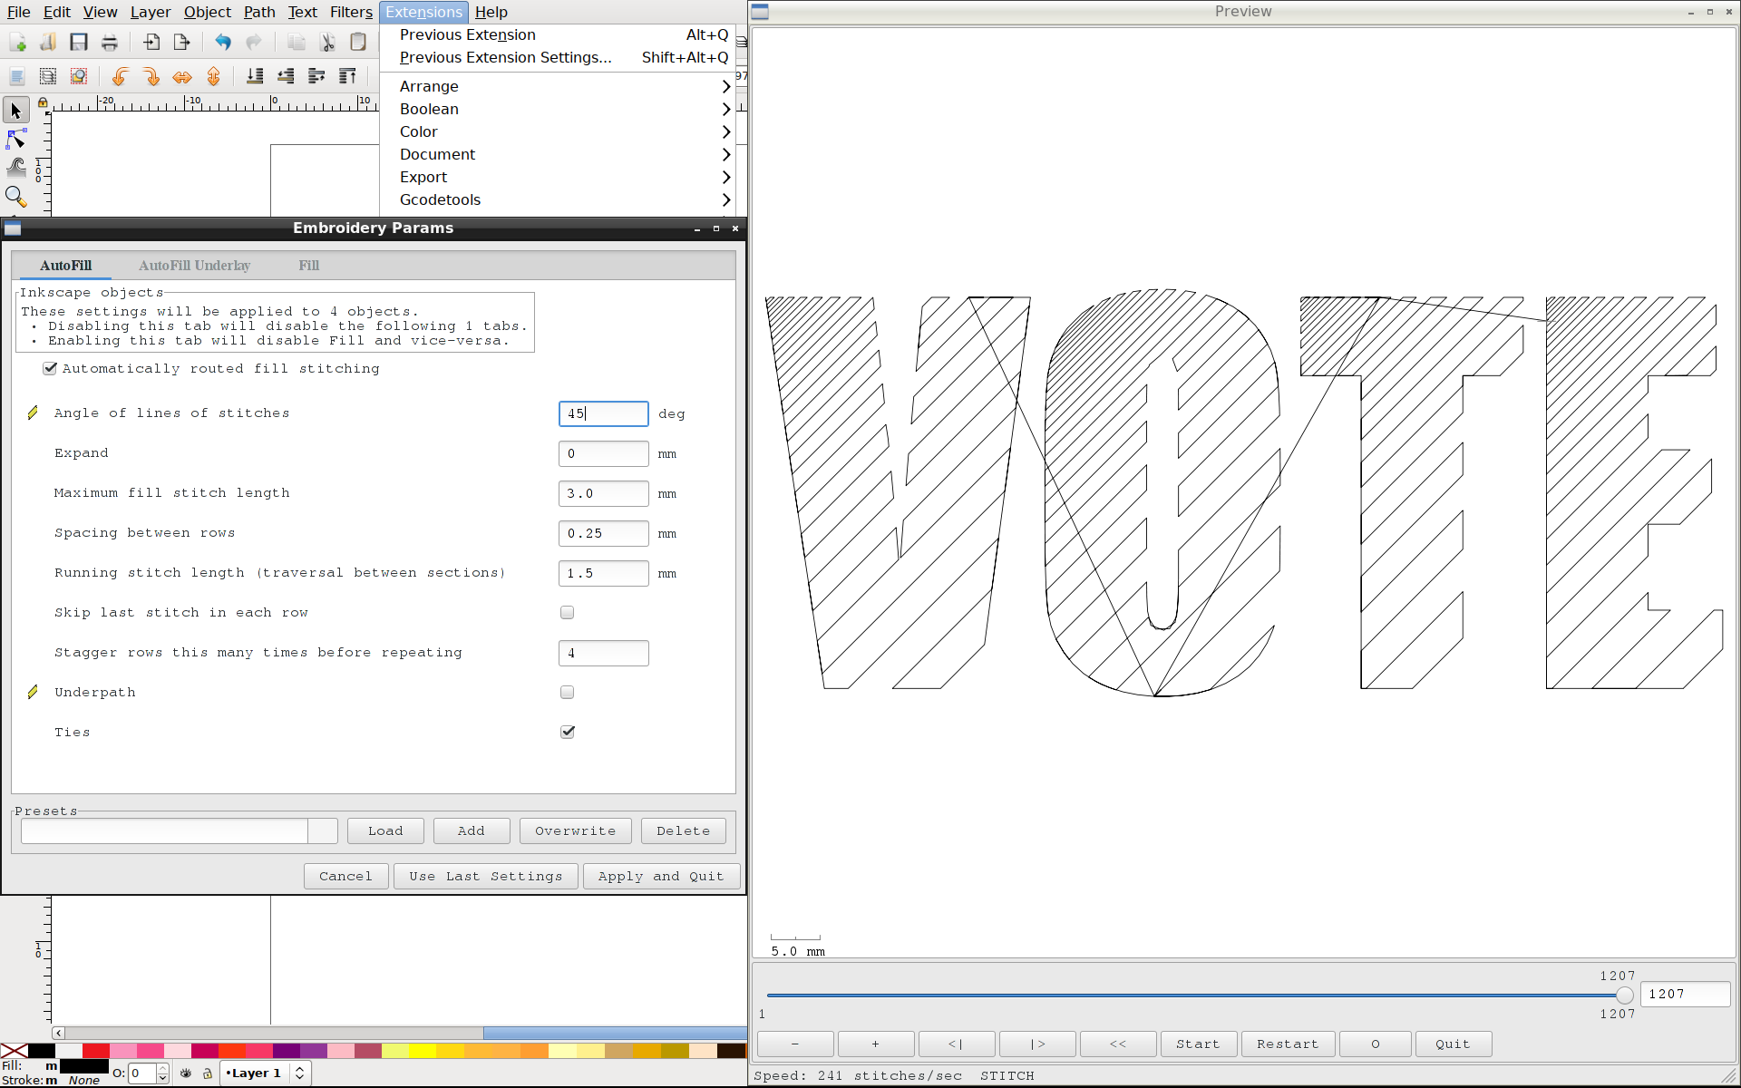Open the Path menu

click(x=259, y=12)
